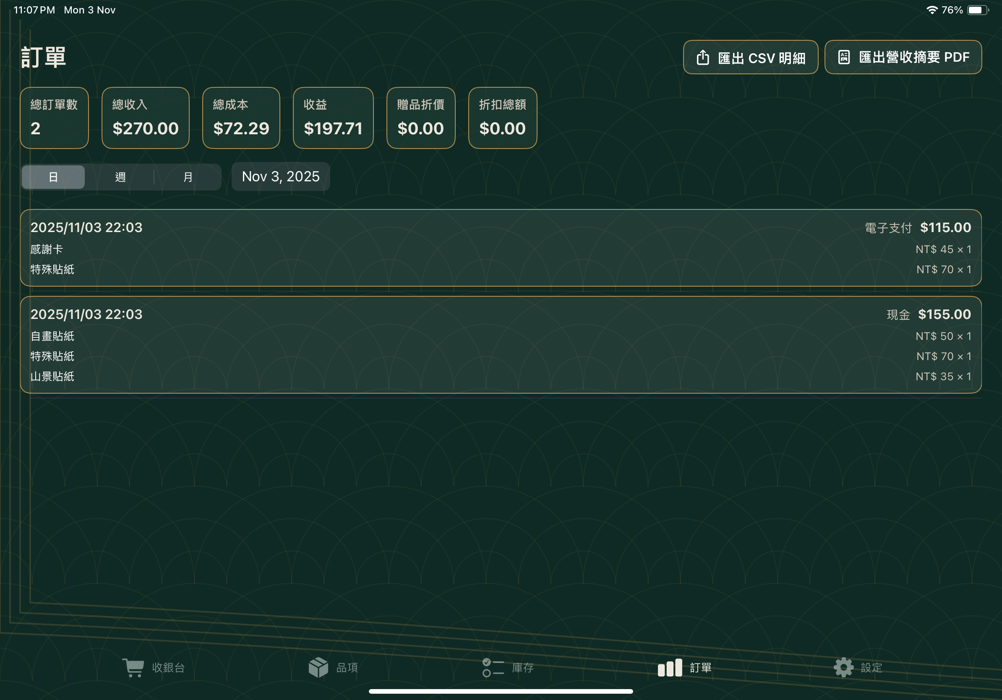Tap the shopping cart 收銀台 icon

pos(133,667)
